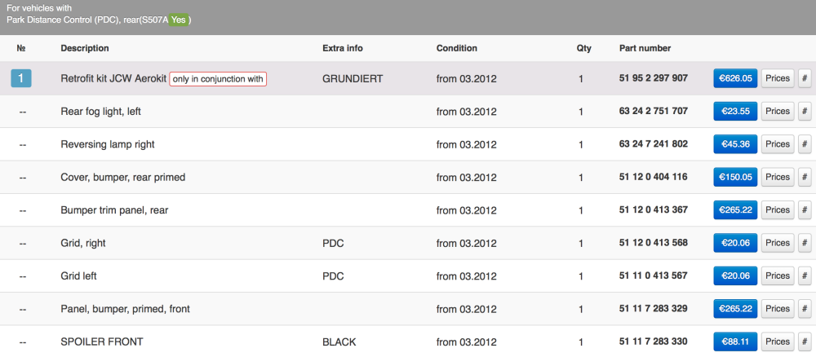Screen dimensions: 816x357
Task: Open Prices for Cover, bumper, rear primed
Action: (x=778, y=177)
